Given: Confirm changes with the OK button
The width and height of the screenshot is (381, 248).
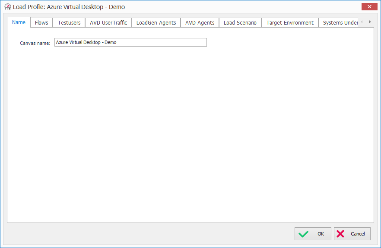Looking at the screenshot, I should point(313,234).
